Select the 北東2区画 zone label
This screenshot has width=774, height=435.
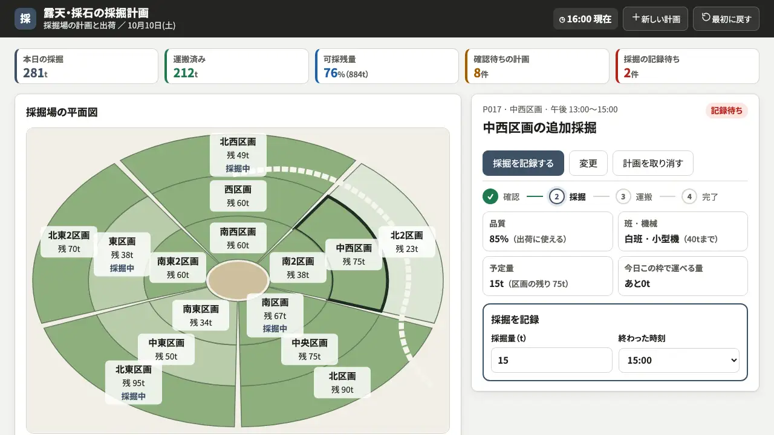click(69, 242)
